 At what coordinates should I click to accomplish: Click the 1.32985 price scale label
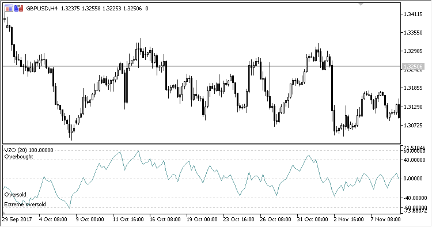coord(413,51)
